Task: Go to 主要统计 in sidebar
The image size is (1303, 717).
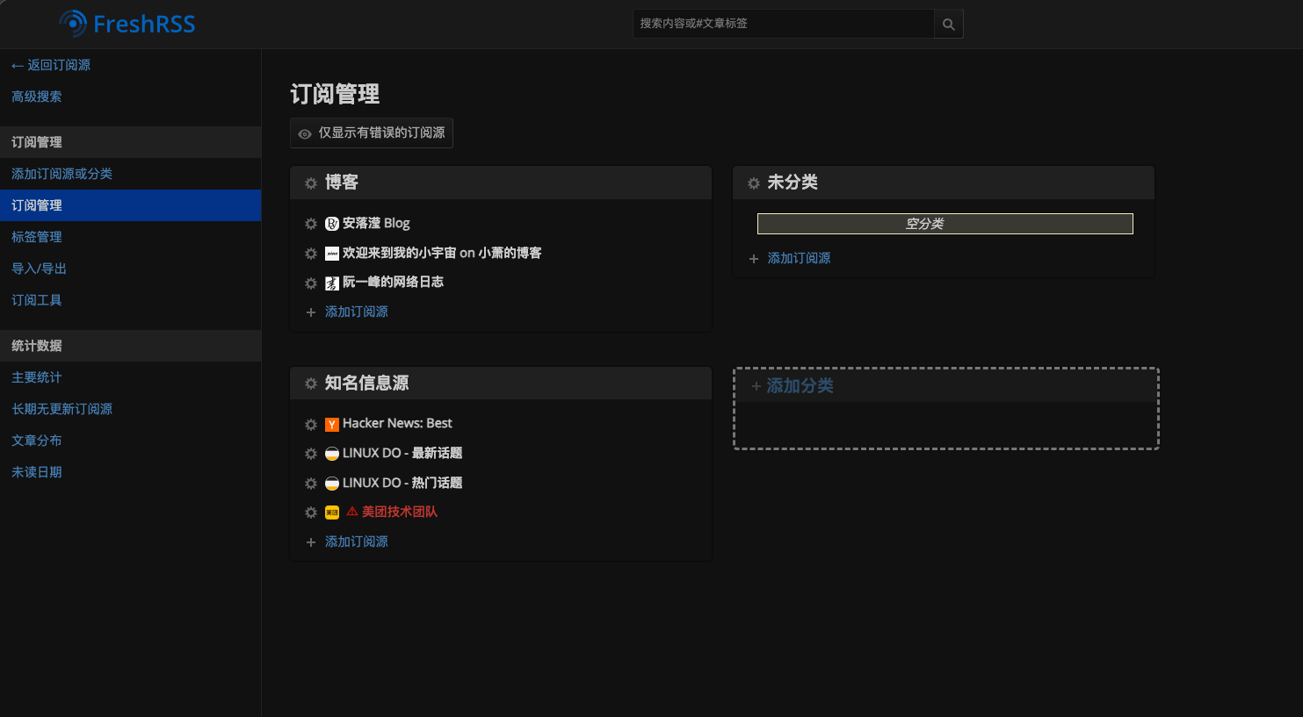Action: [37, 377]
